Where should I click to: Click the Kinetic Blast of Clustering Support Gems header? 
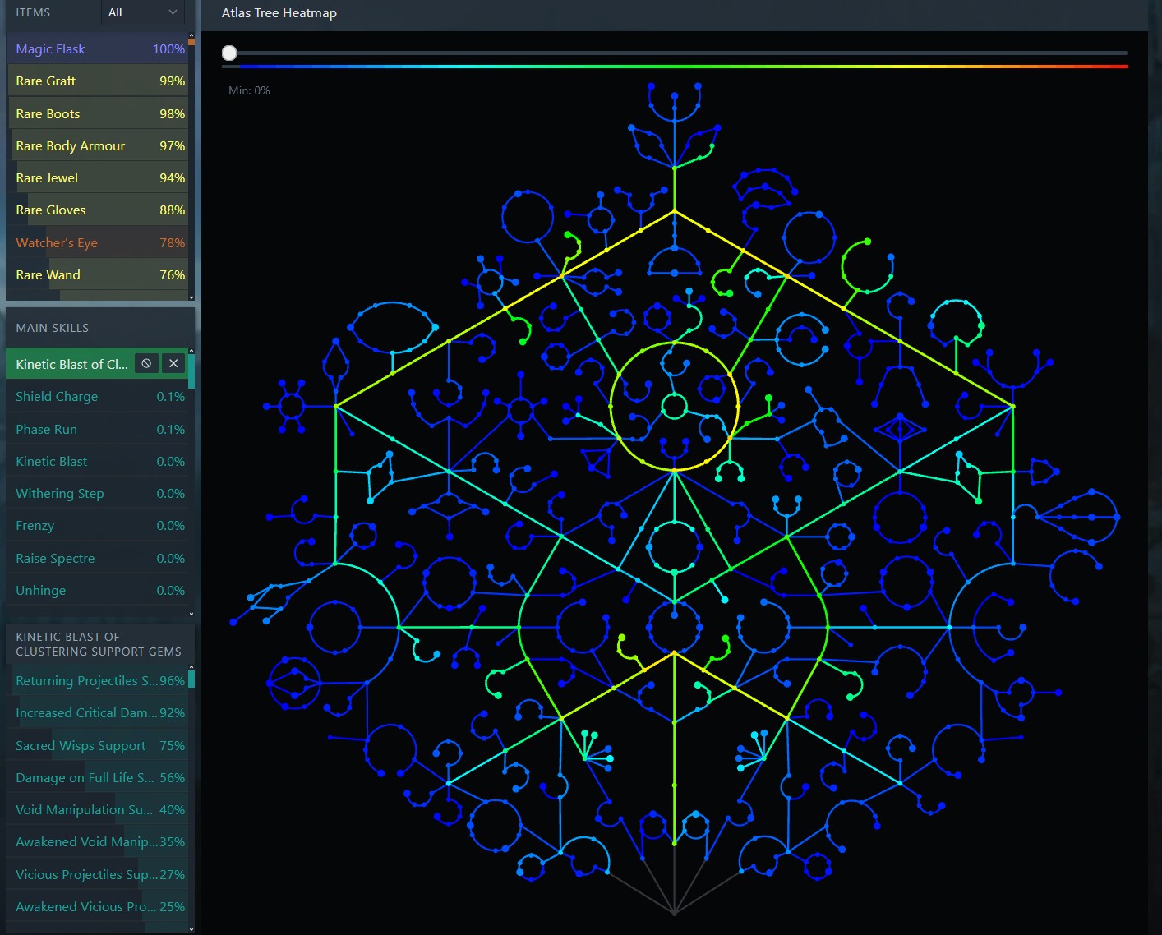coord(99,644)
